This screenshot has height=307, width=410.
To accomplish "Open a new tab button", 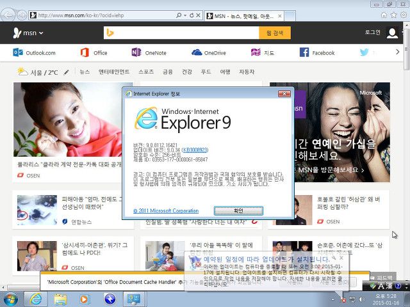I will [290, 16].
